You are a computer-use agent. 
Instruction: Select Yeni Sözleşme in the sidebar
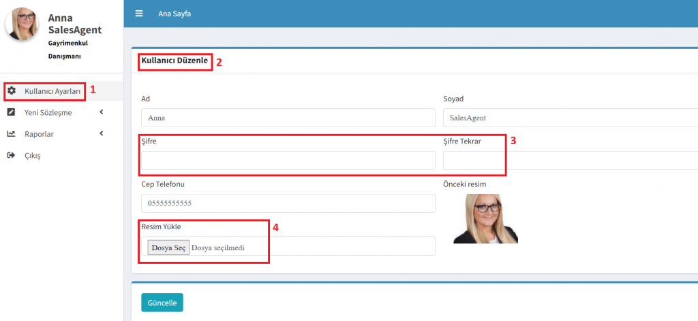(48, 112)
